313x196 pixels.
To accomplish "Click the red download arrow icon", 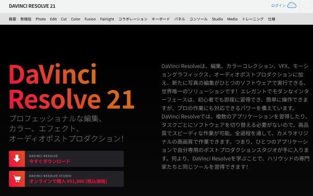I will (17, 159).
